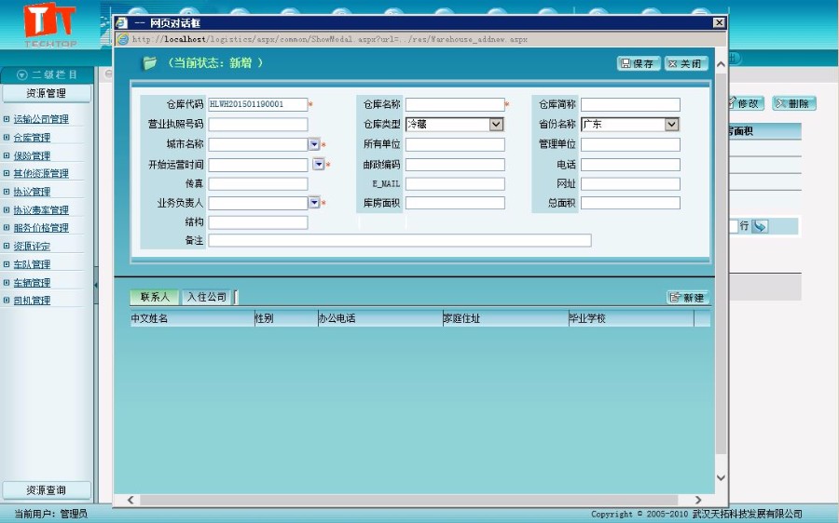Click the 开始运营时间 text box
The height and width of the screenshot is (523, 839).
point(258,165)
